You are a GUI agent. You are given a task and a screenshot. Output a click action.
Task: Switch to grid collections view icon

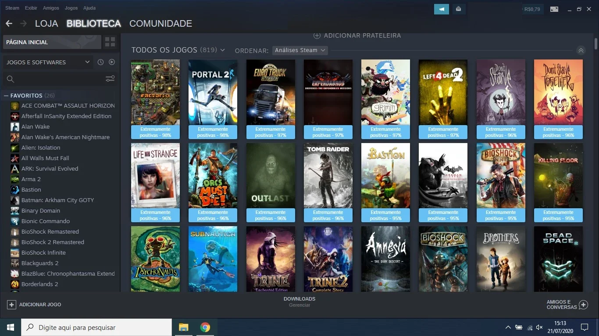(110, 42)
